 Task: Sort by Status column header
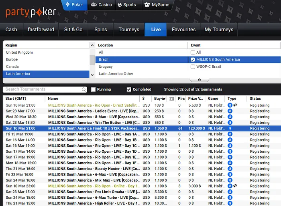click(264, 99)
